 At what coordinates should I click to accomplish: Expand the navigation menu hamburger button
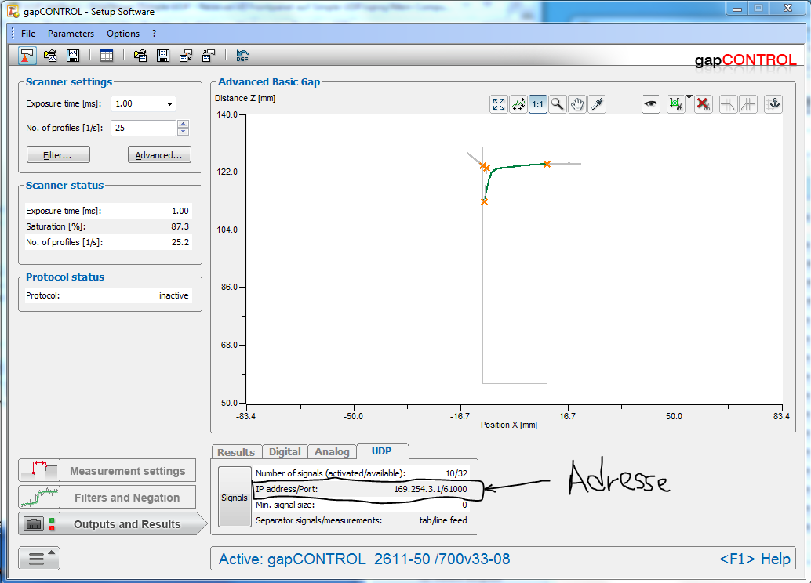click(x=39, y=558)
